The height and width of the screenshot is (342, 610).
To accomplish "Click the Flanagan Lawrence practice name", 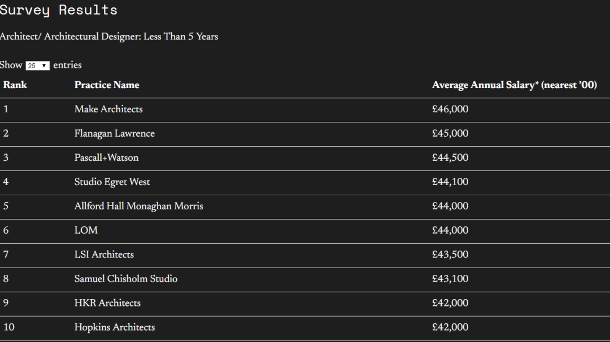I will click(x=114, y=134).
